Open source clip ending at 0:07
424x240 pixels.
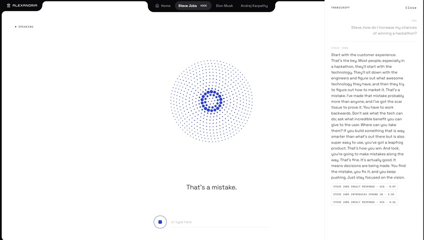[364, 186]
